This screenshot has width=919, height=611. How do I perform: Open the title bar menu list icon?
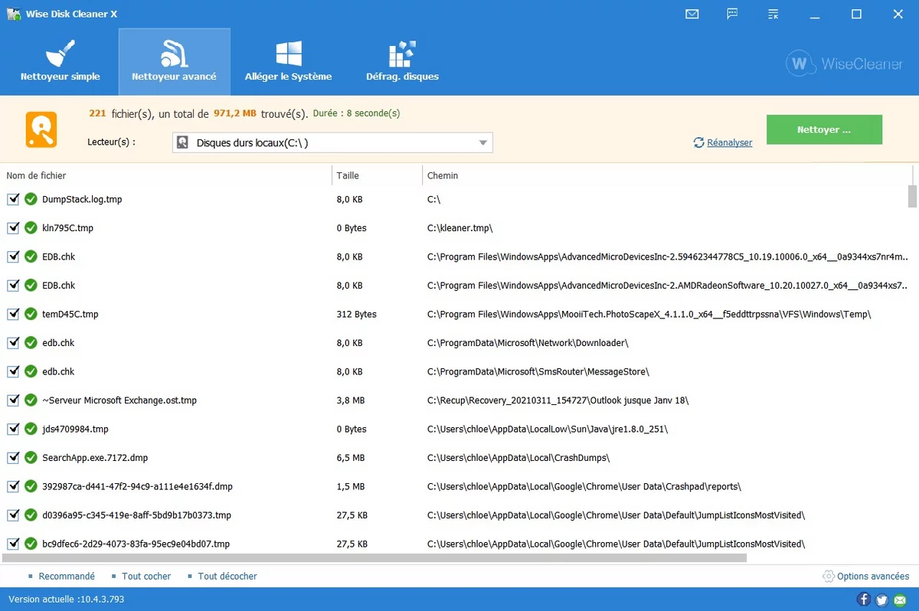(773, 14)
